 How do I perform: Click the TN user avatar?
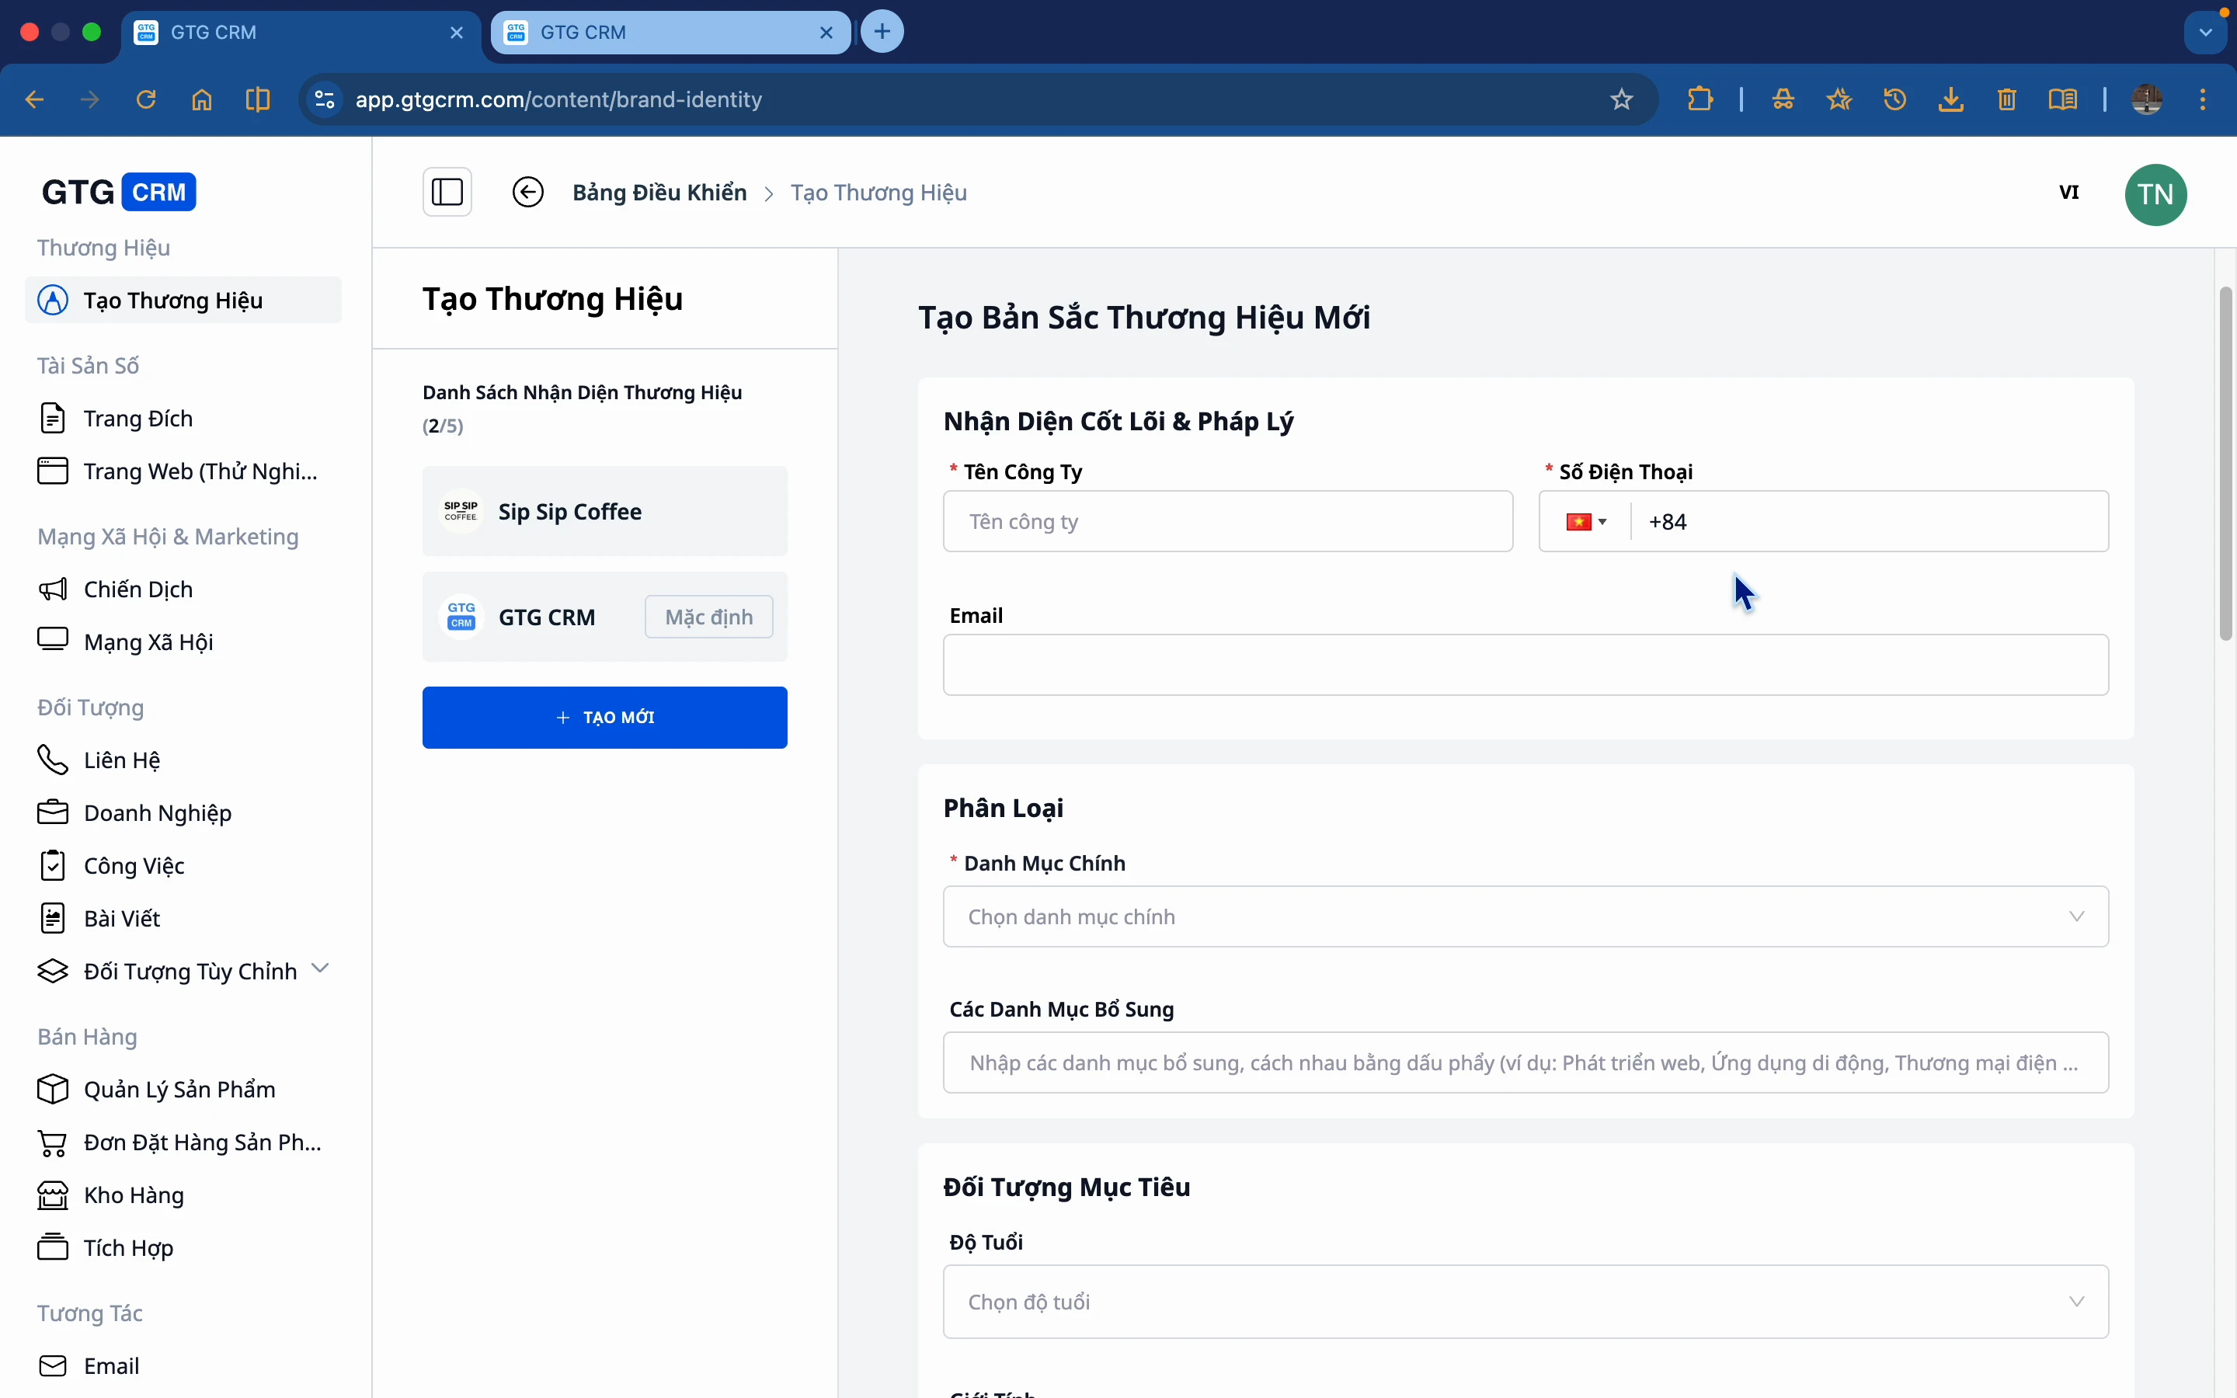(2155, 194)
